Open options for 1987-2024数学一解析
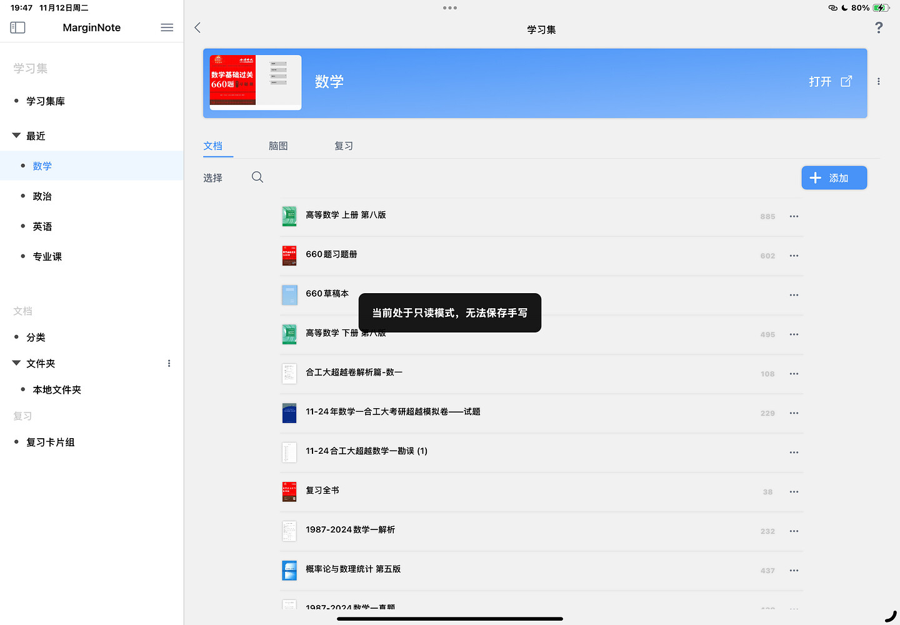The width and height of the screenshot is (900, 625). 794,531
